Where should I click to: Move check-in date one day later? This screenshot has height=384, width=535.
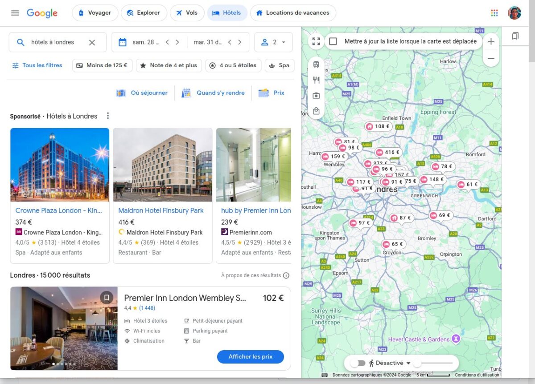coord(177,42)
